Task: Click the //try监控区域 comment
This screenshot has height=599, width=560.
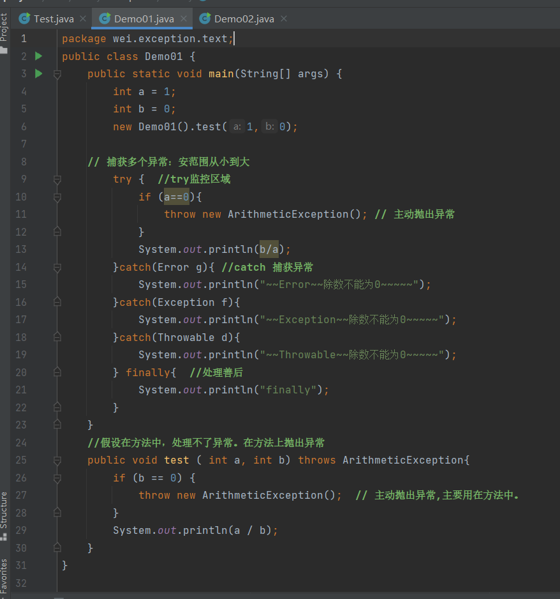Action: [194, 179]
